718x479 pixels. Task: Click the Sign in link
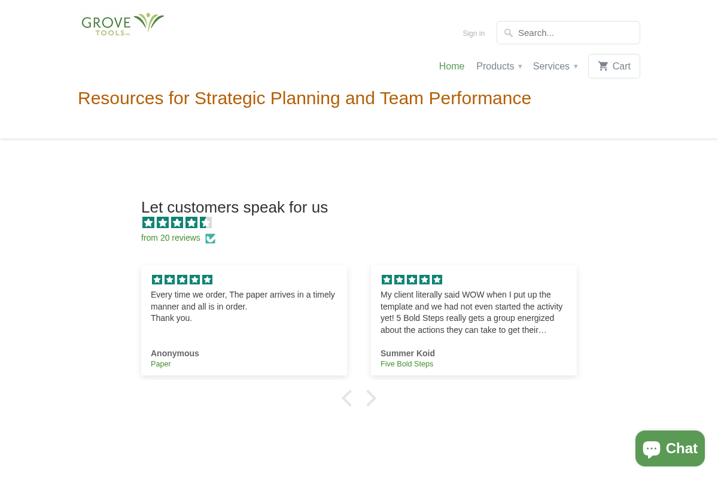474,33
